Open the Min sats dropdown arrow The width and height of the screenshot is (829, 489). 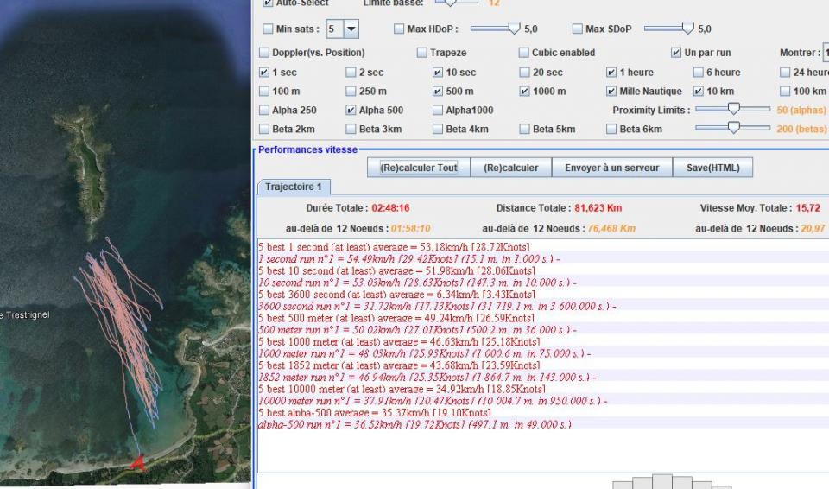(x=351, y=29)
